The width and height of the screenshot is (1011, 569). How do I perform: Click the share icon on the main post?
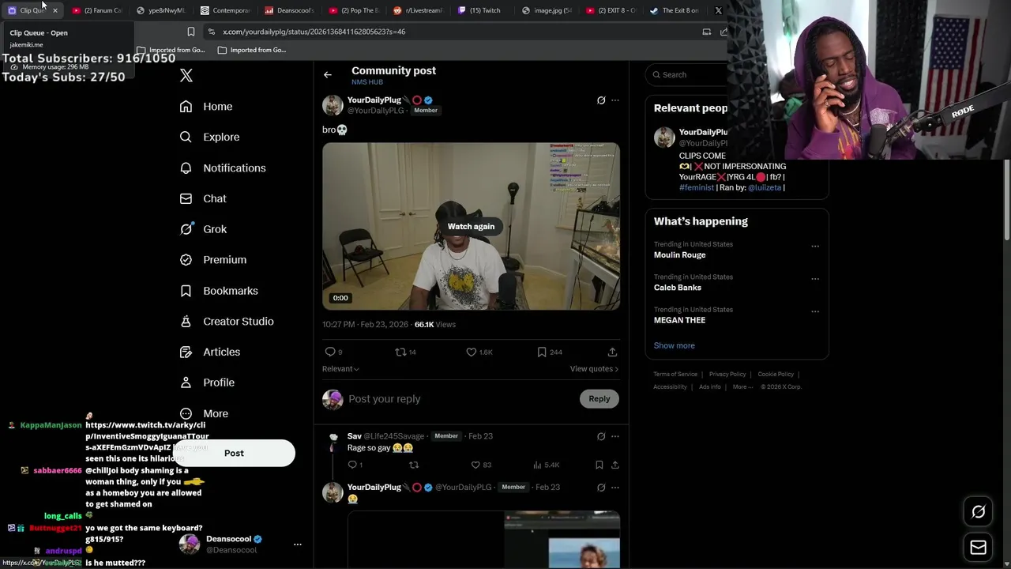pos(612,352)
